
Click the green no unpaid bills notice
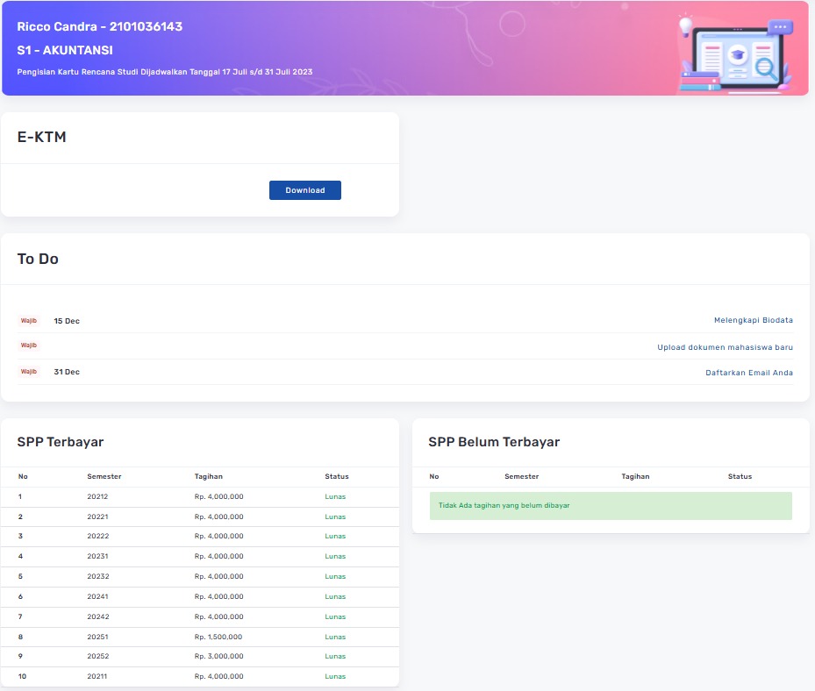[x=611, y=506]
